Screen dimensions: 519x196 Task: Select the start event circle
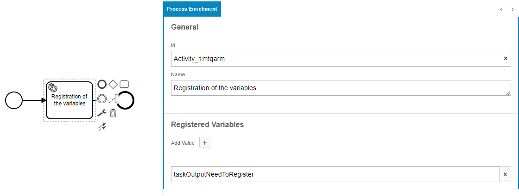[14, 100]
